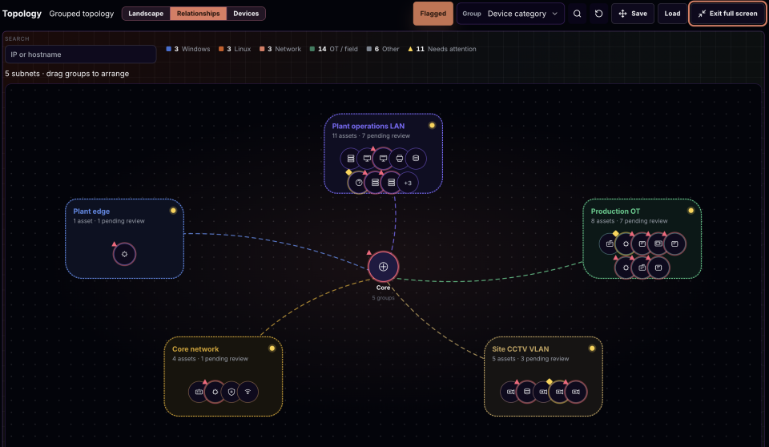Click '8 assets · 7 pending review' text

(630, 221)
